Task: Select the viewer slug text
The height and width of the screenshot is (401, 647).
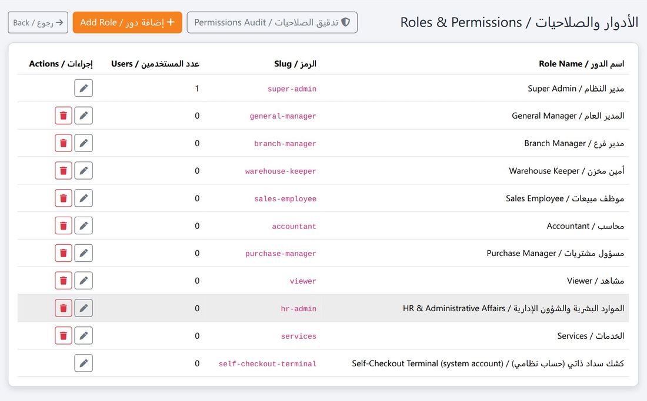Action: click(303, 281)
